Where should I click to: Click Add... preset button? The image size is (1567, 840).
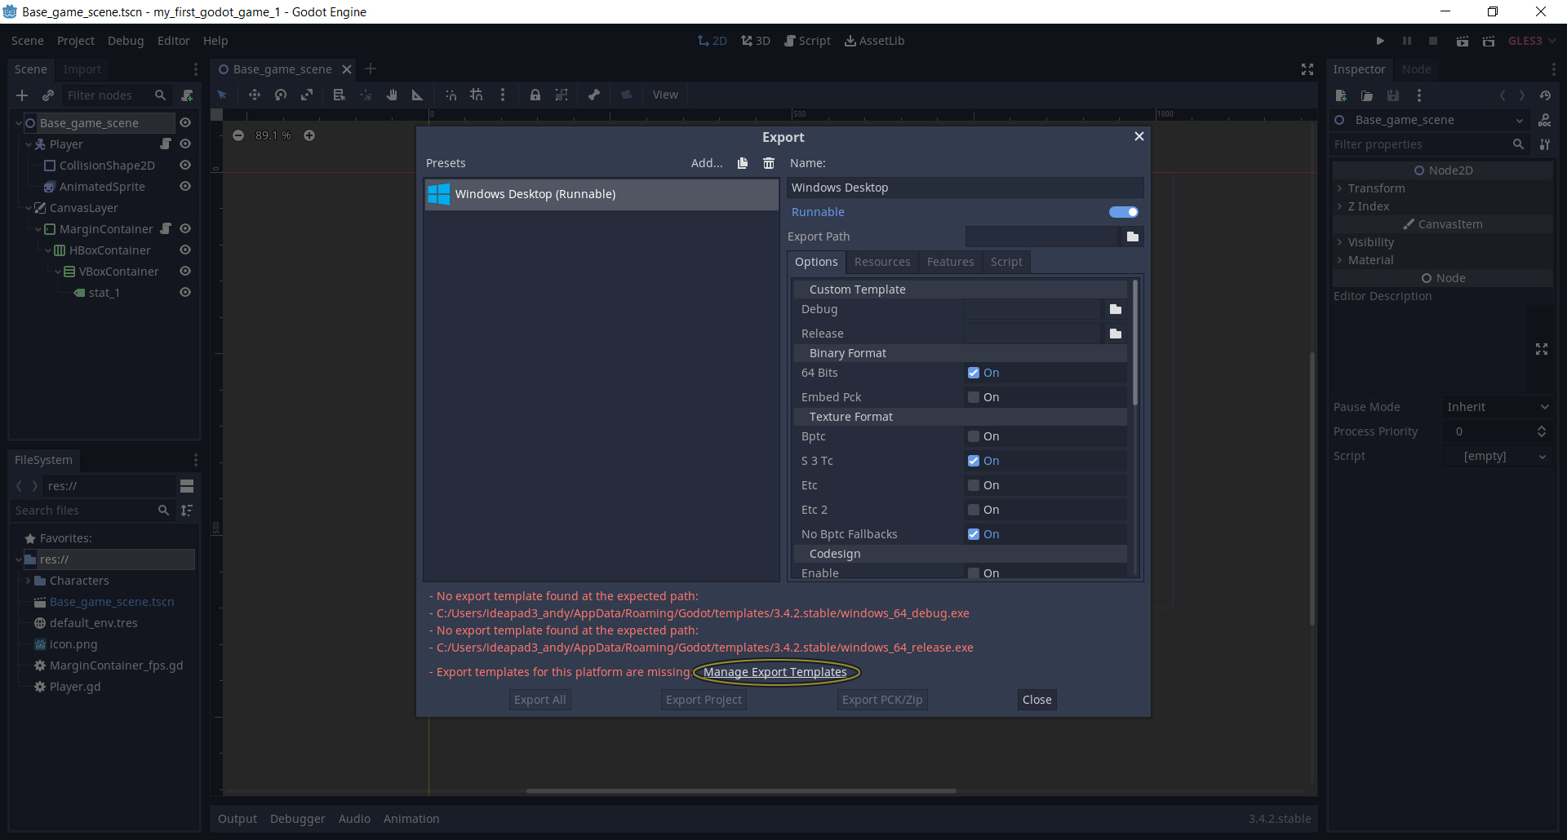tap(707, 163)
